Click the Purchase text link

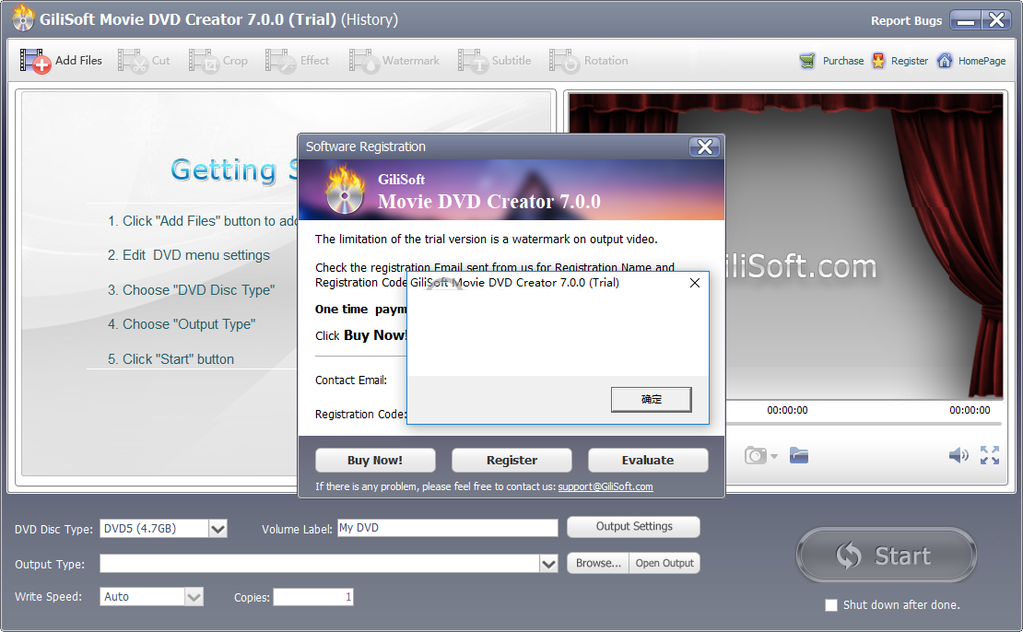click(843, 61)
